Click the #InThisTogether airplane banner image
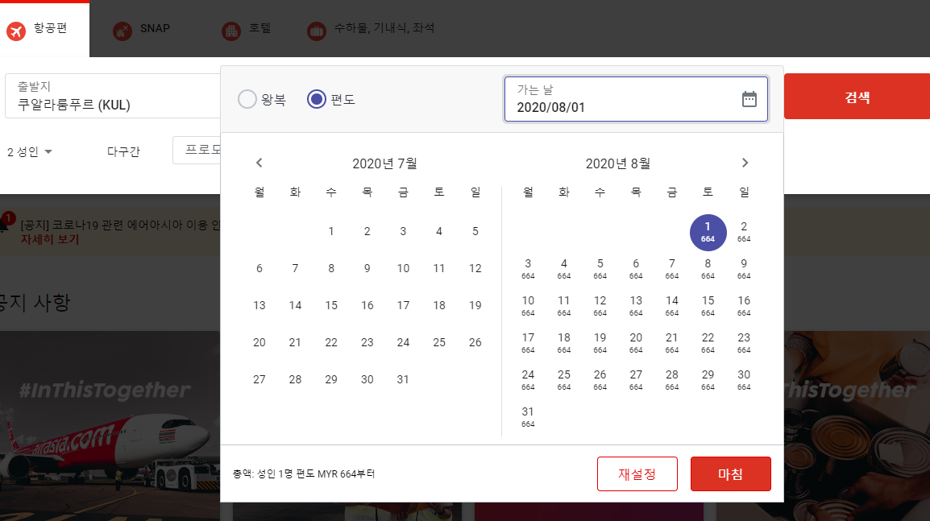Screen dimensions: 930x521 point(110,425)
